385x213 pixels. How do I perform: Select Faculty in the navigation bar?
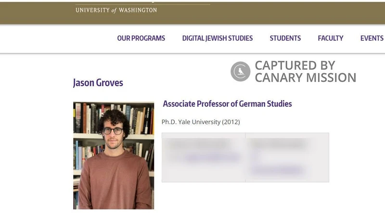click(330, 38)
